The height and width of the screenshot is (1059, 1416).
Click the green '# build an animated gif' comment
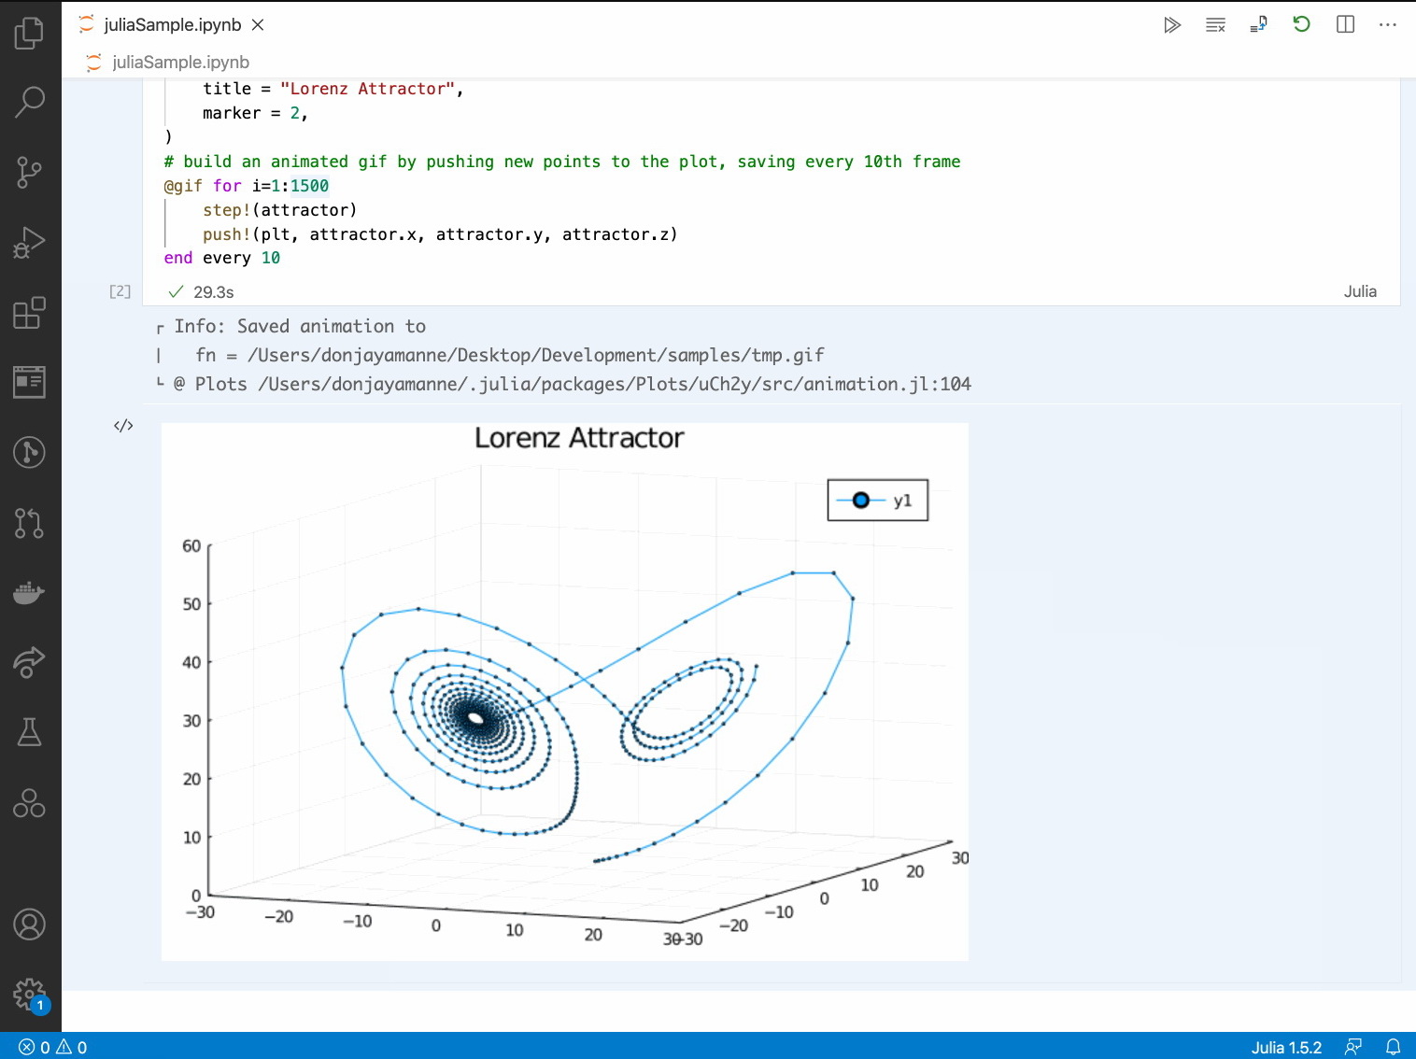pyautogui.click(x=562, y=162)
